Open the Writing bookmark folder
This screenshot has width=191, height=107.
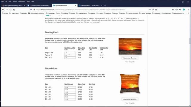click(64, 13)
